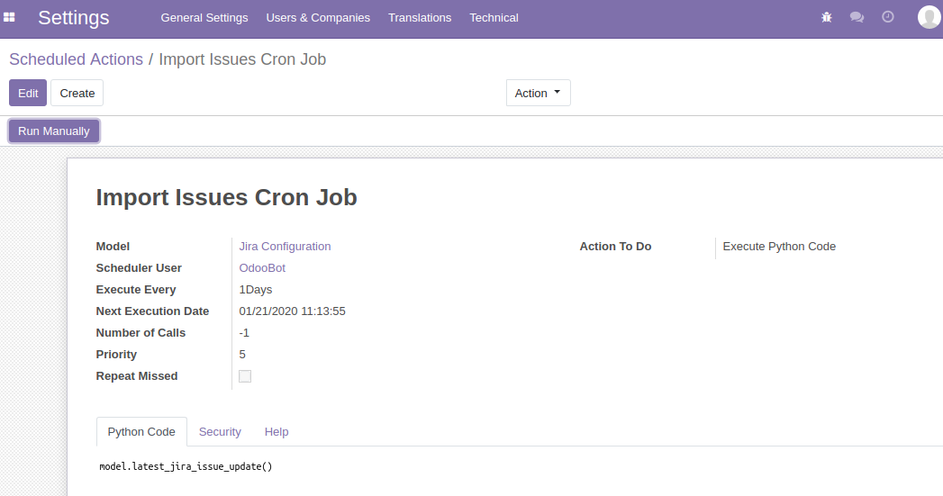This screenshot has height=496, width=943.
Task: Open the activities clock icon
Action: click(x=887, y=17)
